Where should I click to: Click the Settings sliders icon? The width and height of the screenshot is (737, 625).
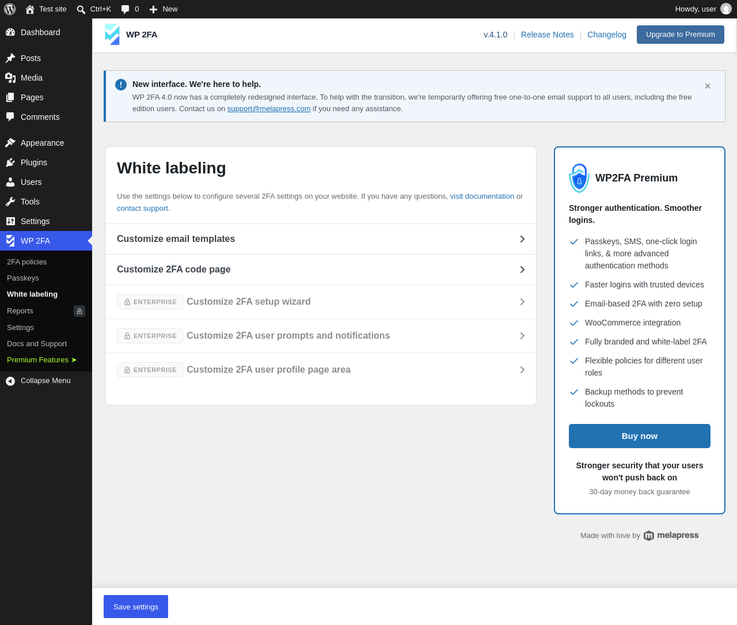(x=10, y=221)
